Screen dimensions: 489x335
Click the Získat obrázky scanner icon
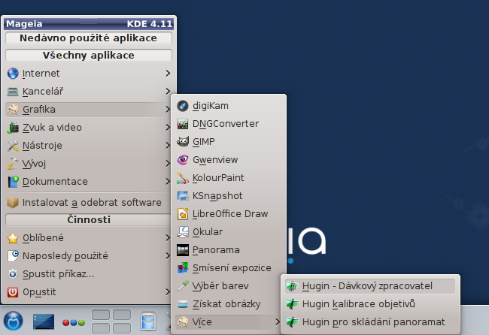coord(183,304)
